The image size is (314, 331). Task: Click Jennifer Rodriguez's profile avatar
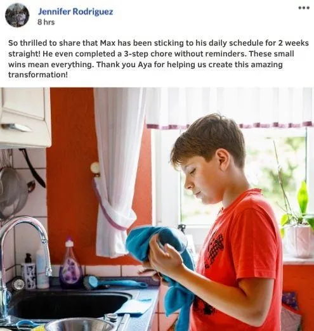17,15
